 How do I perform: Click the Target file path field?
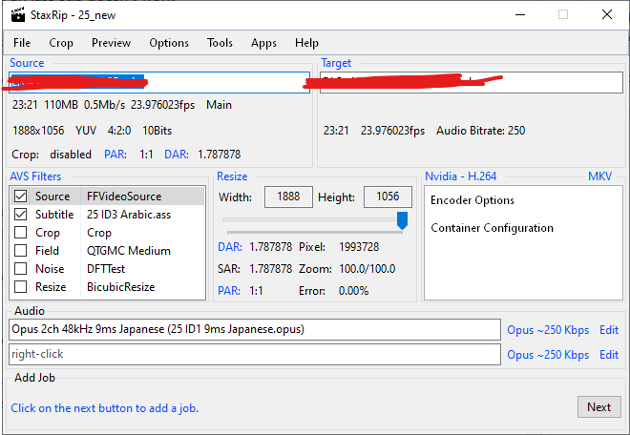pos(472,82)
